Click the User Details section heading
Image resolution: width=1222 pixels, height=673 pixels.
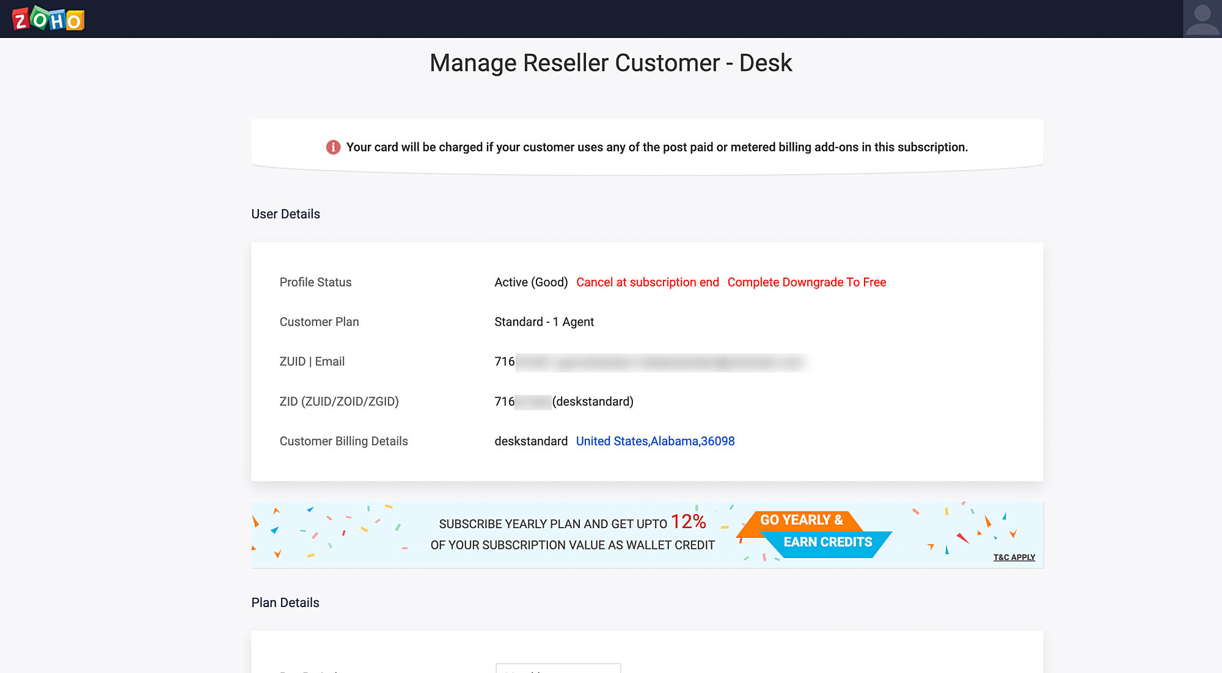(285, 214)
